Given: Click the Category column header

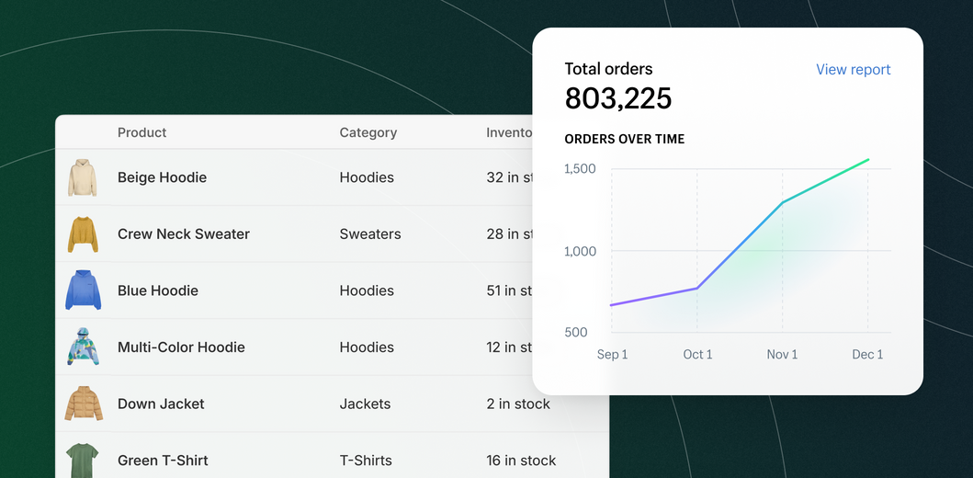Looking at the screenshot, I should pyautogui.click(x=368, y=132).
